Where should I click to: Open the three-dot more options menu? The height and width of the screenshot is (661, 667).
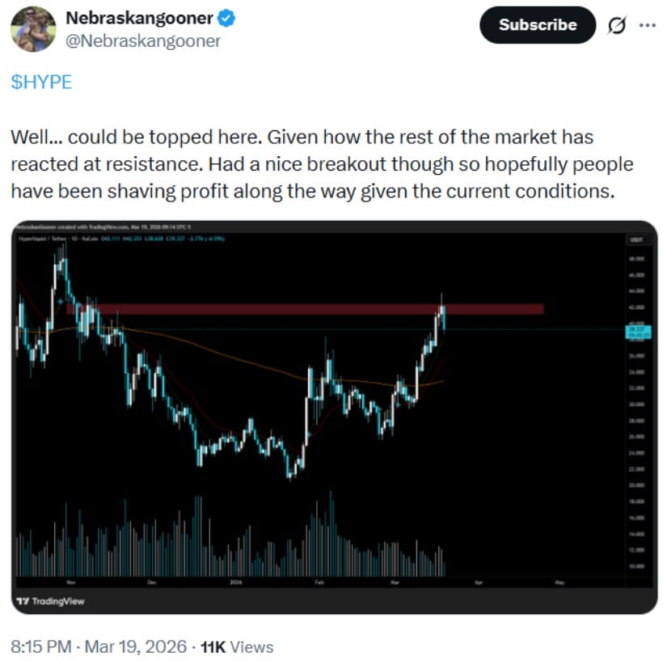point(648,25)
